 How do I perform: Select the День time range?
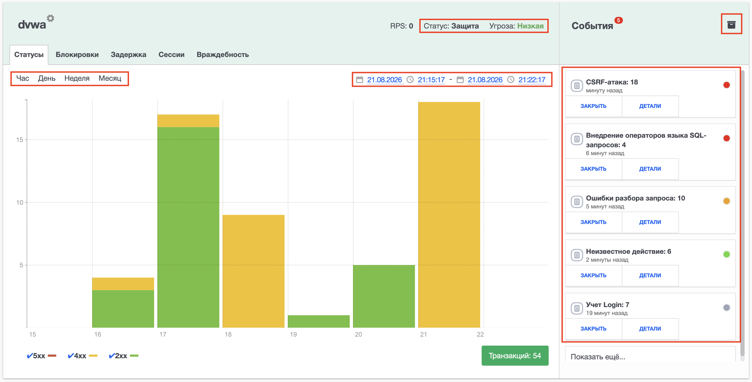47,78
